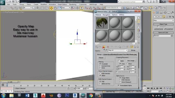This screenshot has width=175, height=98.
Task: Toggle the Angle Snap icon
Action: 91,8
